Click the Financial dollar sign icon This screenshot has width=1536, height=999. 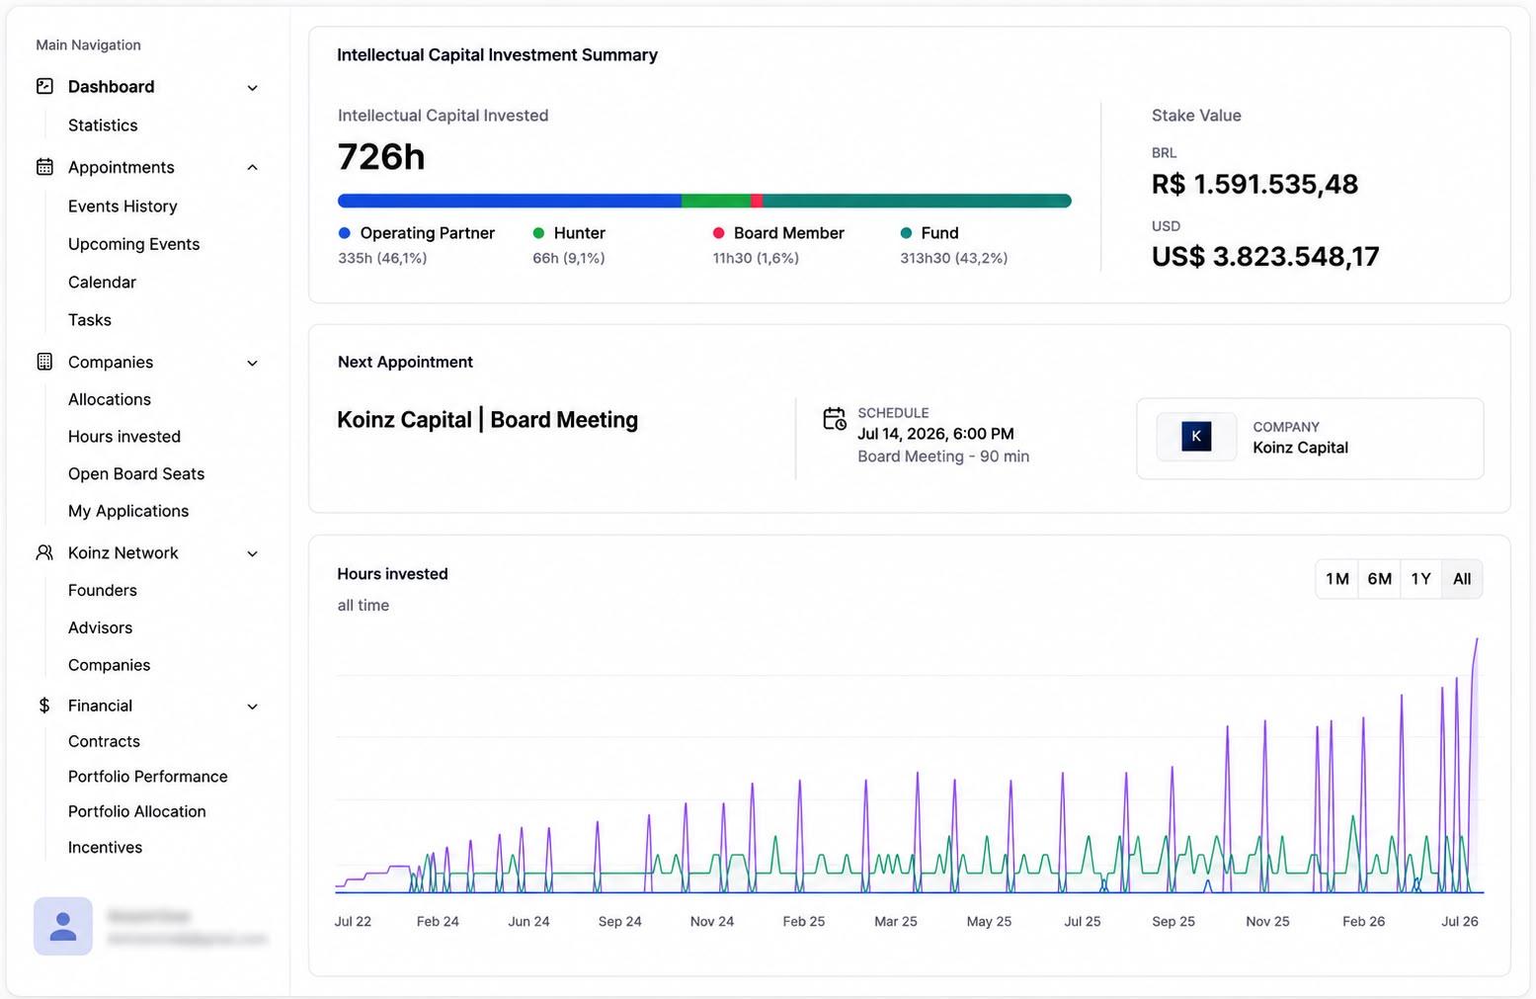point(44,706)
